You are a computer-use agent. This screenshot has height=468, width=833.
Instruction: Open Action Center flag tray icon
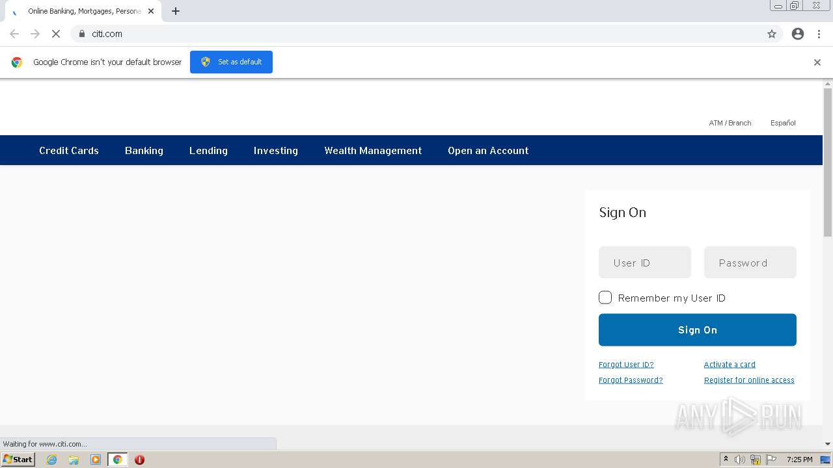click(771, 460)
